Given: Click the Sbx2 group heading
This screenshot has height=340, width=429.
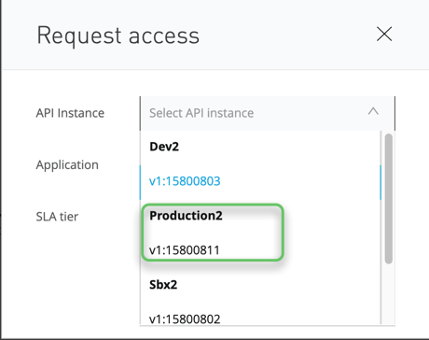Looking at the screenshot, I should (x=163, y=285).
